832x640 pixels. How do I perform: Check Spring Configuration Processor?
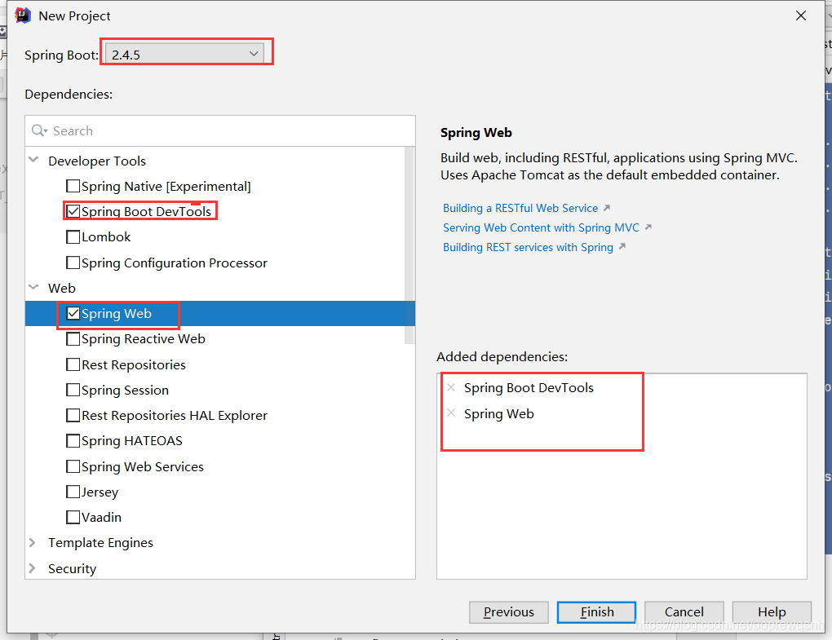pos(73,263)
